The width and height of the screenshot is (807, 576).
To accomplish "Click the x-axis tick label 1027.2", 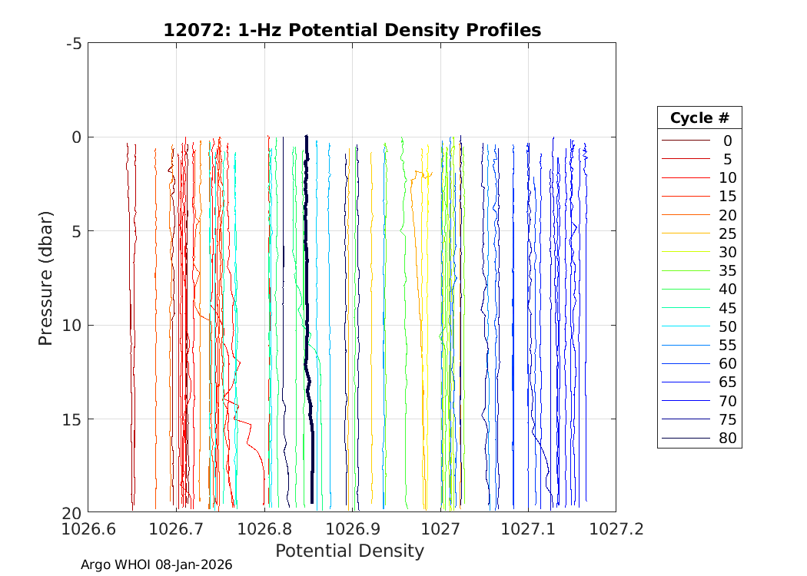I will tap(616, 528).
